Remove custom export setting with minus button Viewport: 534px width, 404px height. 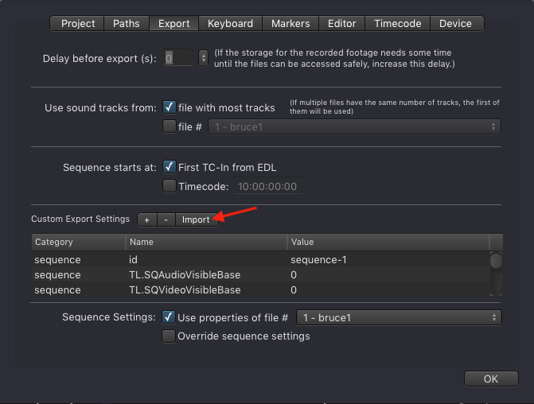(x=166, y=219)
